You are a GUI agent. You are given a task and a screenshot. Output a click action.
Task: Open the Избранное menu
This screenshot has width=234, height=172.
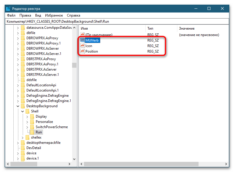[54, 15]
